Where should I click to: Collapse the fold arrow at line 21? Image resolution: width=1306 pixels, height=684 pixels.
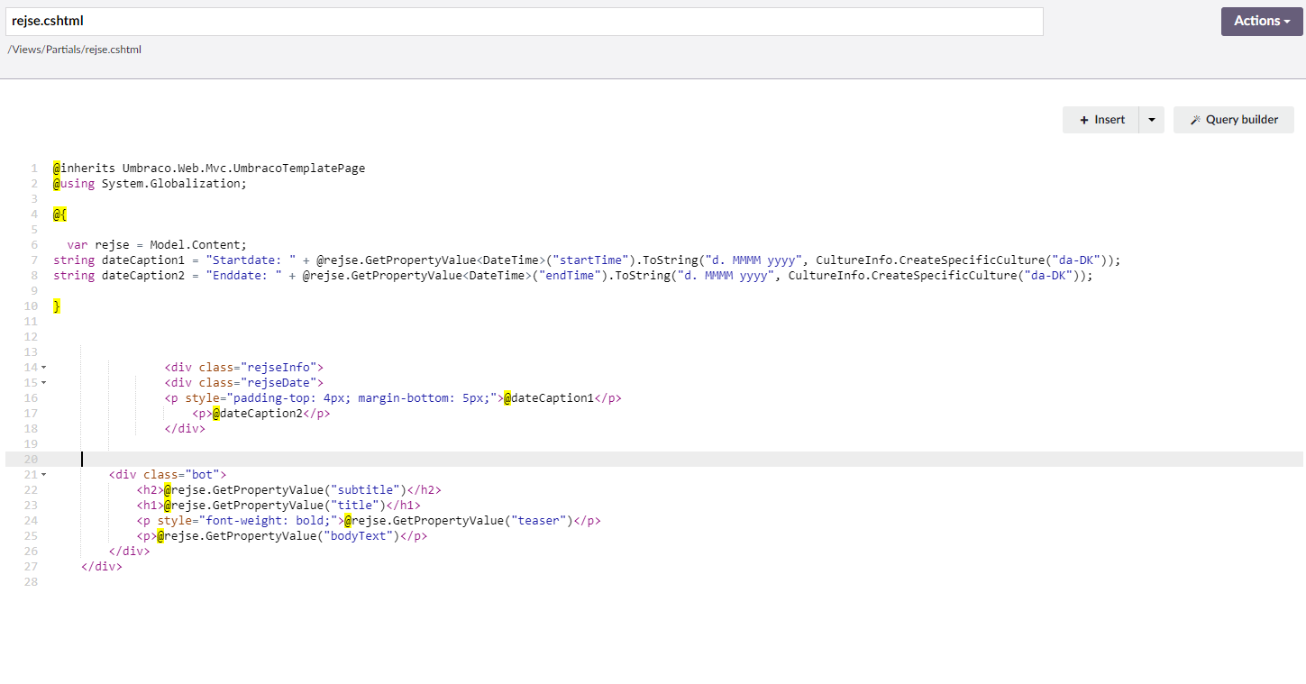pos(43,475)
